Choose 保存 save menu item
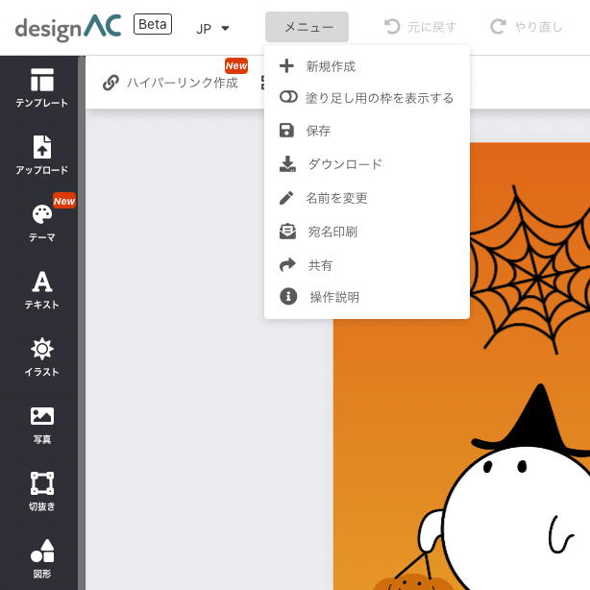 click(x=367, y=131)
